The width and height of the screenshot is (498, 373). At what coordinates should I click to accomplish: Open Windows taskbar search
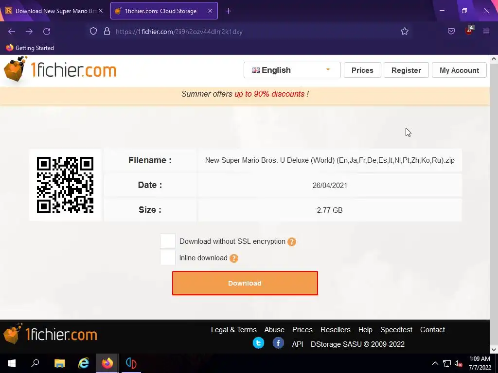(x=35, y=363)
